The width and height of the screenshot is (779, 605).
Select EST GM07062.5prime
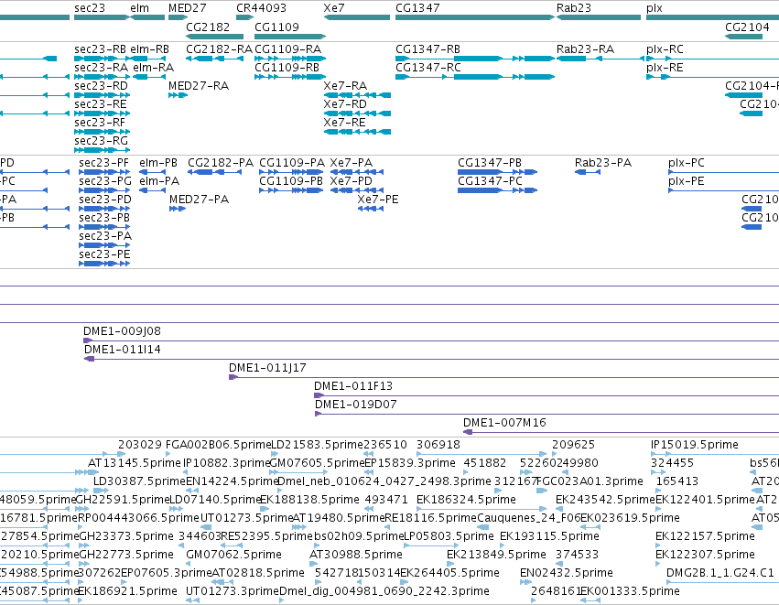click(189, 564)
